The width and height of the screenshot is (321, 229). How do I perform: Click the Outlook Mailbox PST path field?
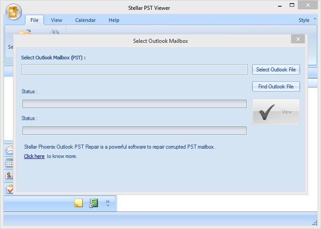click(x=135, y=70)
